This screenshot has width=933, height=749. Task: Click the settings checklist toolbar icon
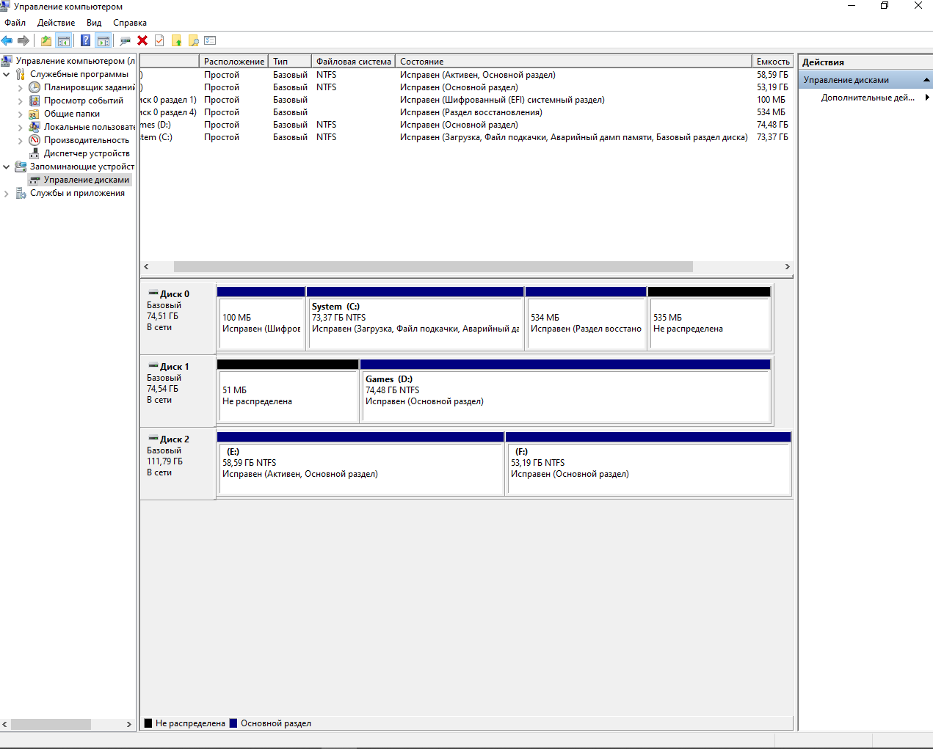[211, 40]
